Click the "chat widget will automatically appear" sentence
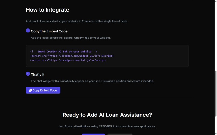 pos(92,81)
